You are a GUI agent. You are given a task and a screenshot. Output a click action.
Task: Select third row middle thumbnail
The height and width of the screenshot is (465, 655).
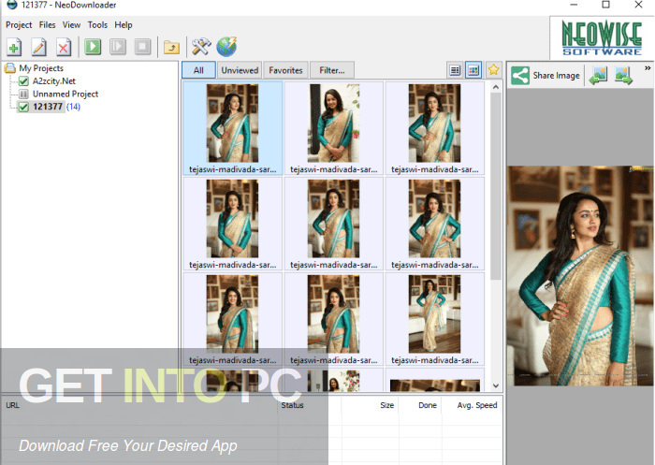[333, 319]
